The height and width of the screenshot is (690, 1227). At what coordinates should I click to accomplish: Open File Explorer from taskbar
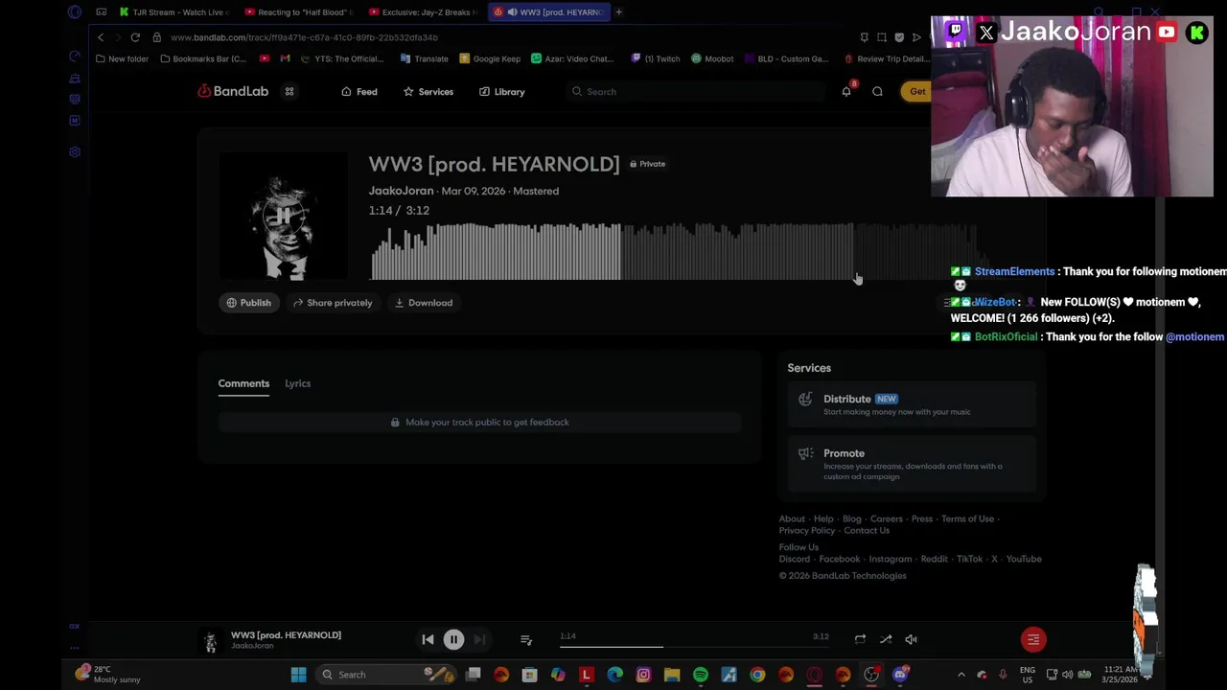672,675
